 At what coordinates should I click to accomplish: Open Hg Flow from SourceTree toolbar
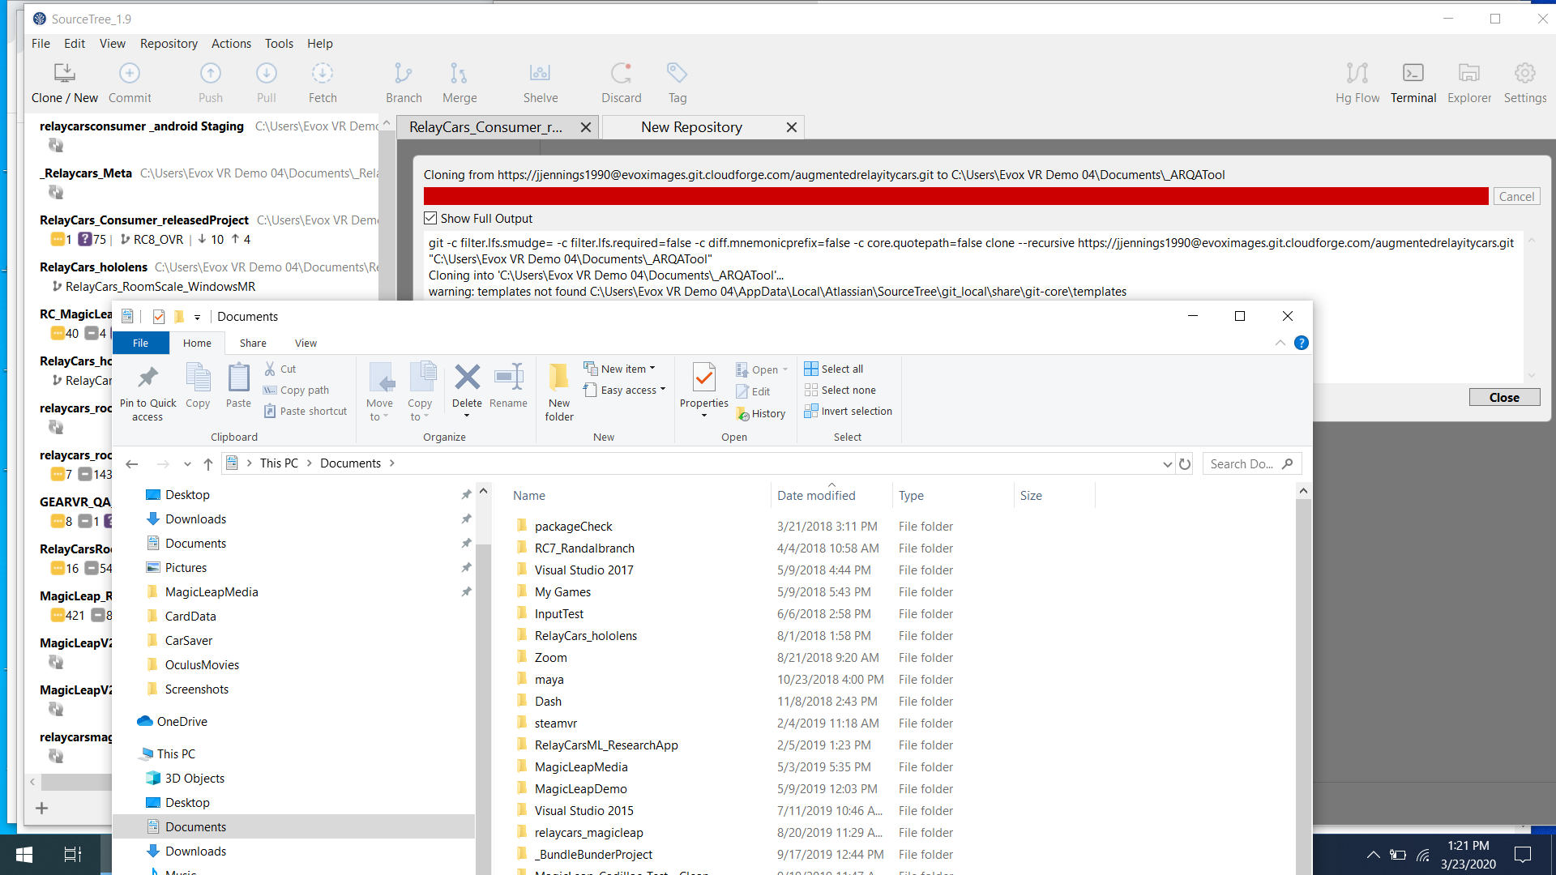coord(1357,83)
